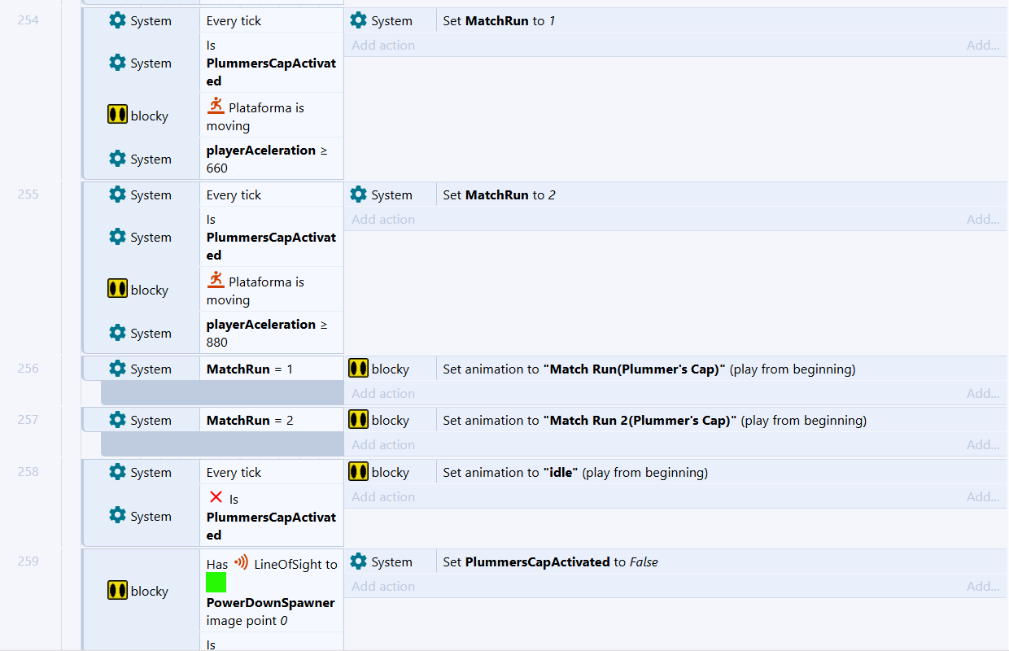
Task: Select the green PowerDownSpawner swatch
Action: pos(216,583)
